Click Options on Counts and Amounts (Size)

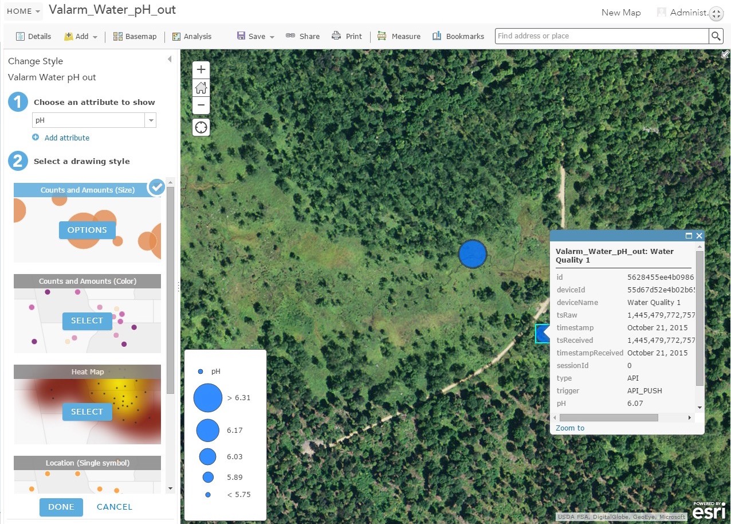pos(87,230)
